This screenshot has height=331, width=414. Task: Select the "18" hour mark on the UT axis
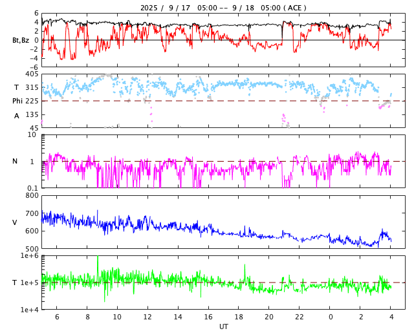click(239, 317)
